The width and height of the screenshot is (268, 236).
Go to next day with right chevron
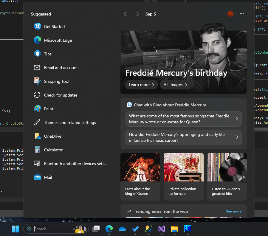[137, 14]
